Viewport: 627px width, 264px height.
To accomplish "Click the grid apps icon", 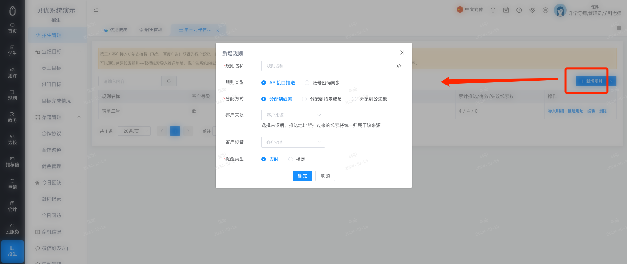I will pos(619,28).
